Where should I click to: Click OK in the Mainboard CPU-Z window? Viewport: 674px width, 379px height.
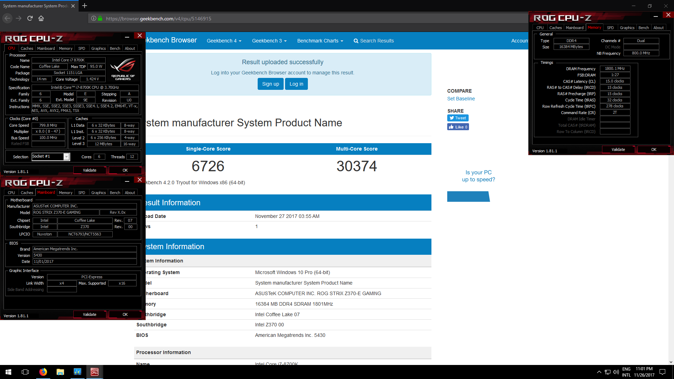[x=125, y=314]
